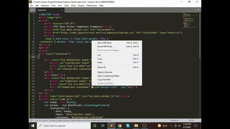Open the weather 83°F widget
Screen dimensions: 230x129
pyautogui.click(x=163, y=126)
